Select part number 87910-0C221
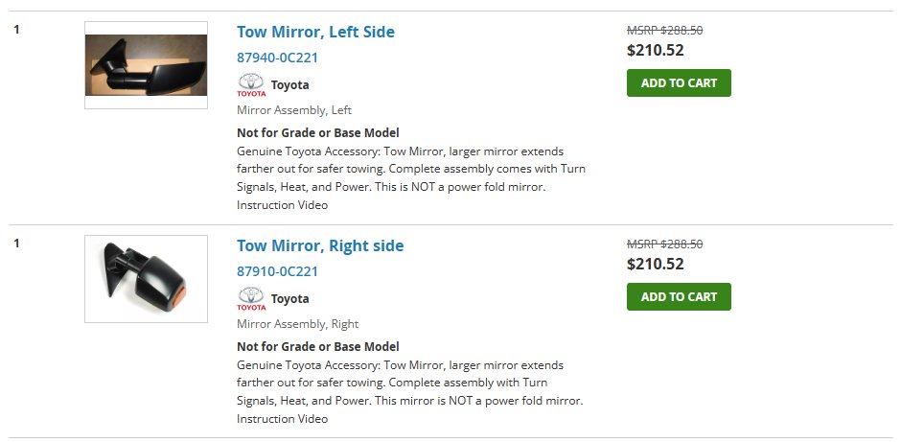This screenshot has width=901, height=442. (x=277, y=271)
